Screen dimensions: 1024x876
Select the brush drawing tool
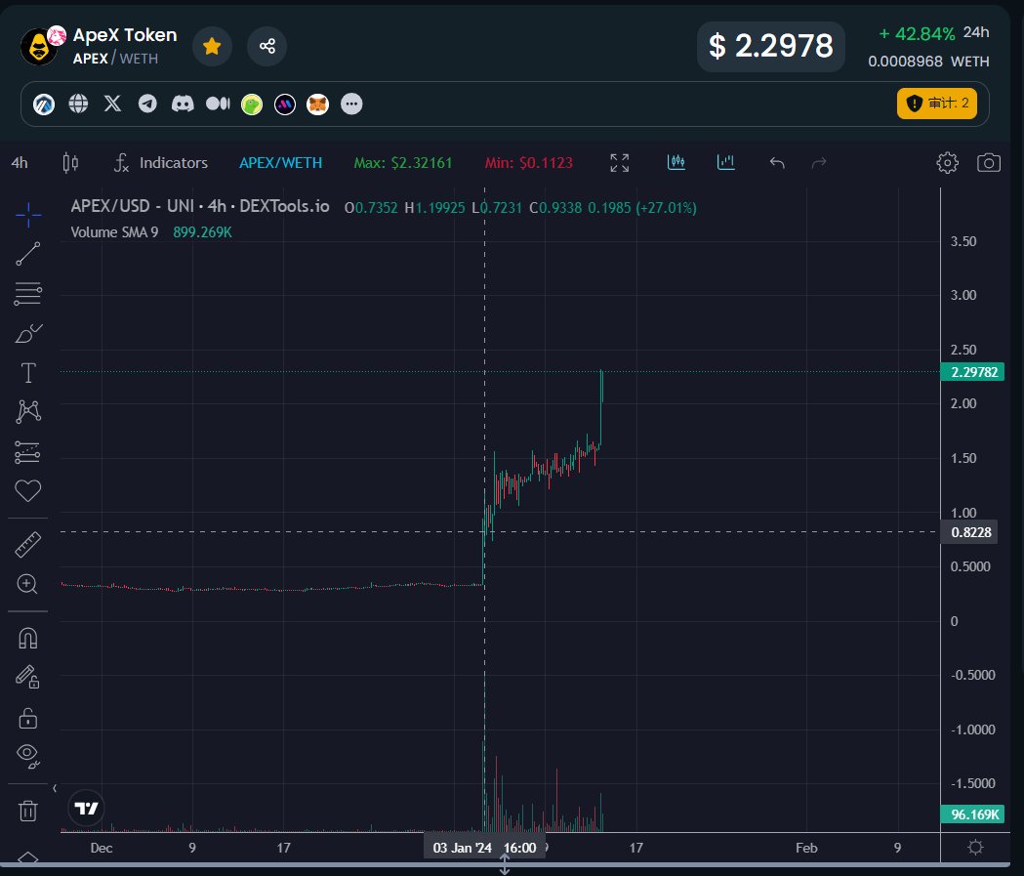coord(28,333)
